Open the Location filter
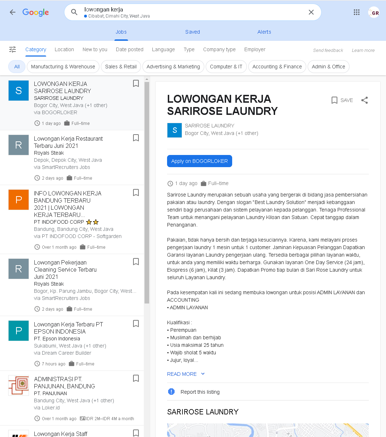The image size is (386, 437). (x=64, y=49)
